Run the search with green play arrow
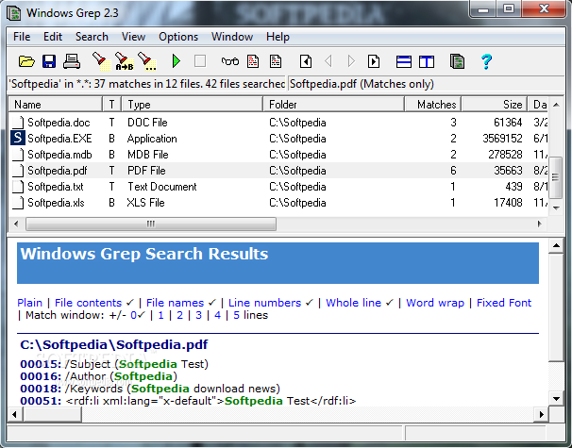Viewport: 572px width, 448px height. pos(177,61)
